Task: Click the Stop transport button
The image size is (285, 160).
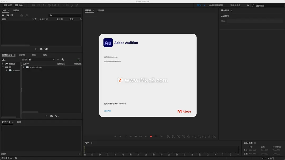Action: coord(115,136)
